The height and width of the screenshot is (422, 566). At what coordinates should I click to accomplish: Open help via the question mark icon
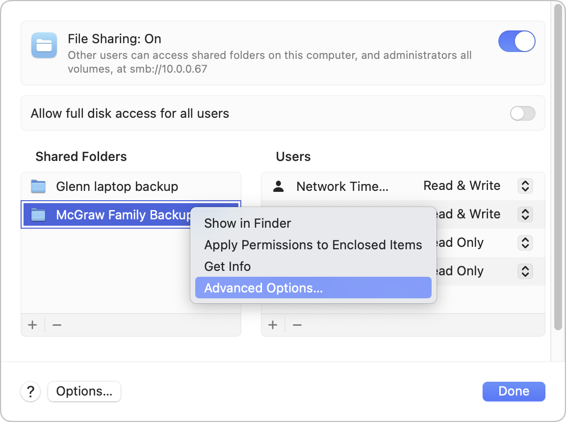pyautogui.click(x=30, y=392)
